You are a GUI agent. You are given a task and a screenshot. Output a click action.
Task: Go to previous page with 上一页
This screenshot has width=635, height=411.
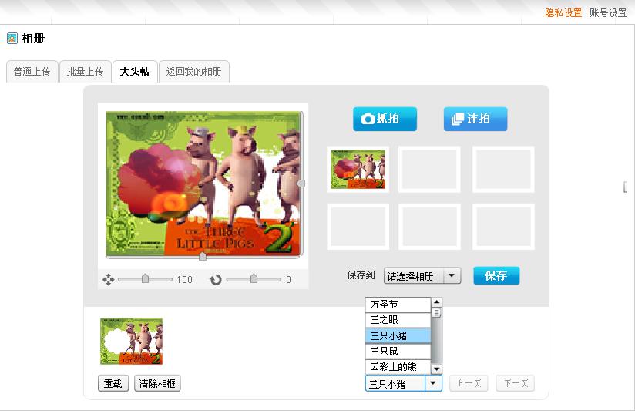click(469, 383)
